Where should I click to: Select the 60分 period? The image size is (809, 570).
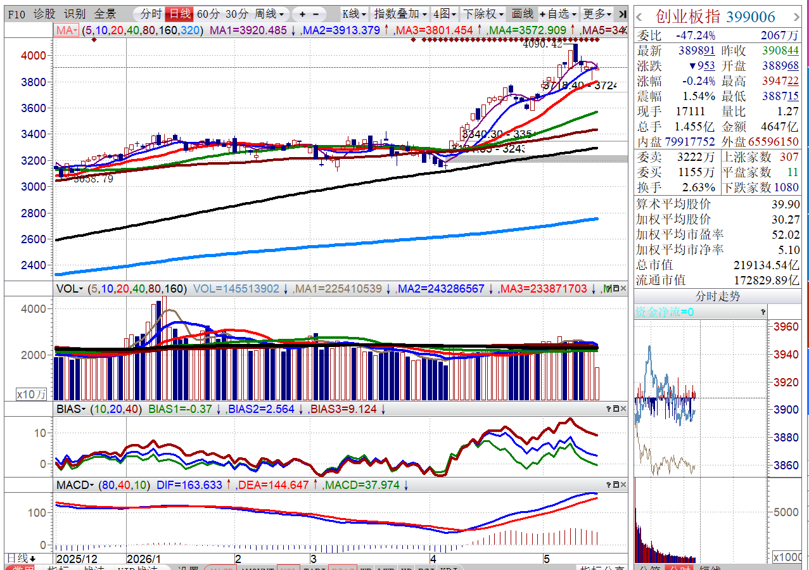pyautogui.click(x=207, y=14)
